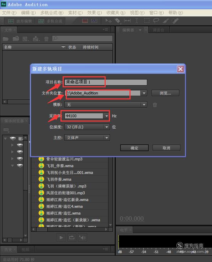Select the Move tool in toolbar

click(108, 21)
